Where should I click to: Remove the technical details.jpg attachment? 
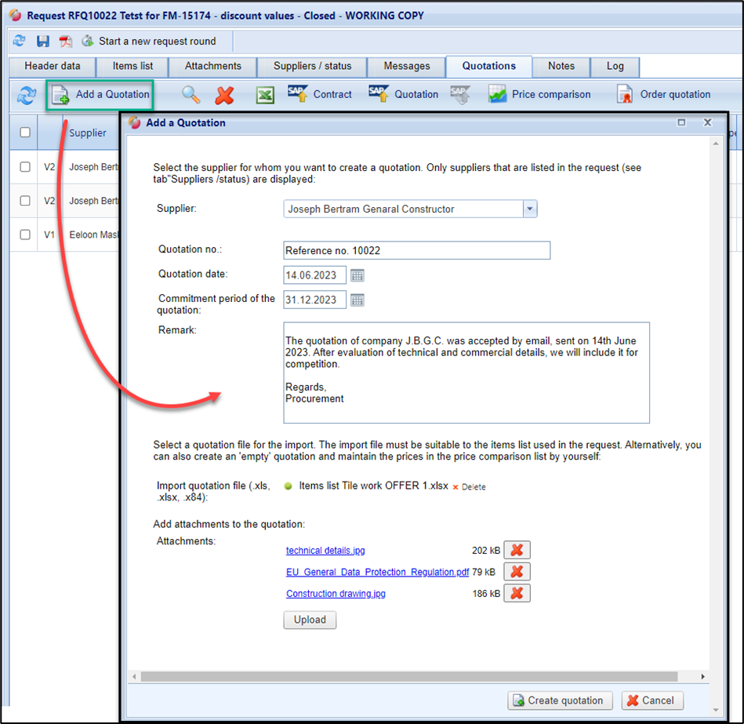(517, 551)
